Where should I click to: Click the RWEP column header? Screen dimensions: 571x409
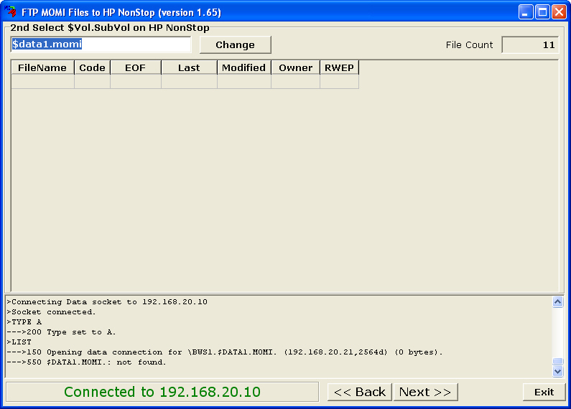tap(340, 67)
